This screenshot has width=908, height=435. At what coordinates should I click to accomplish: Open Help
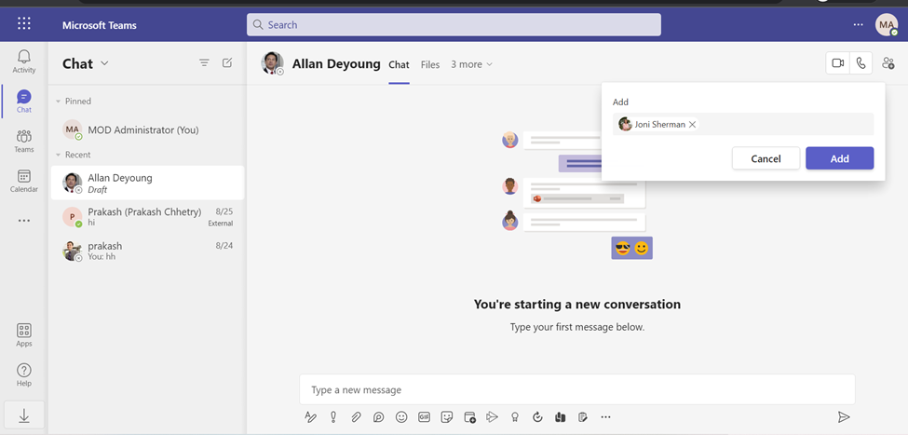tap(23, 374)
